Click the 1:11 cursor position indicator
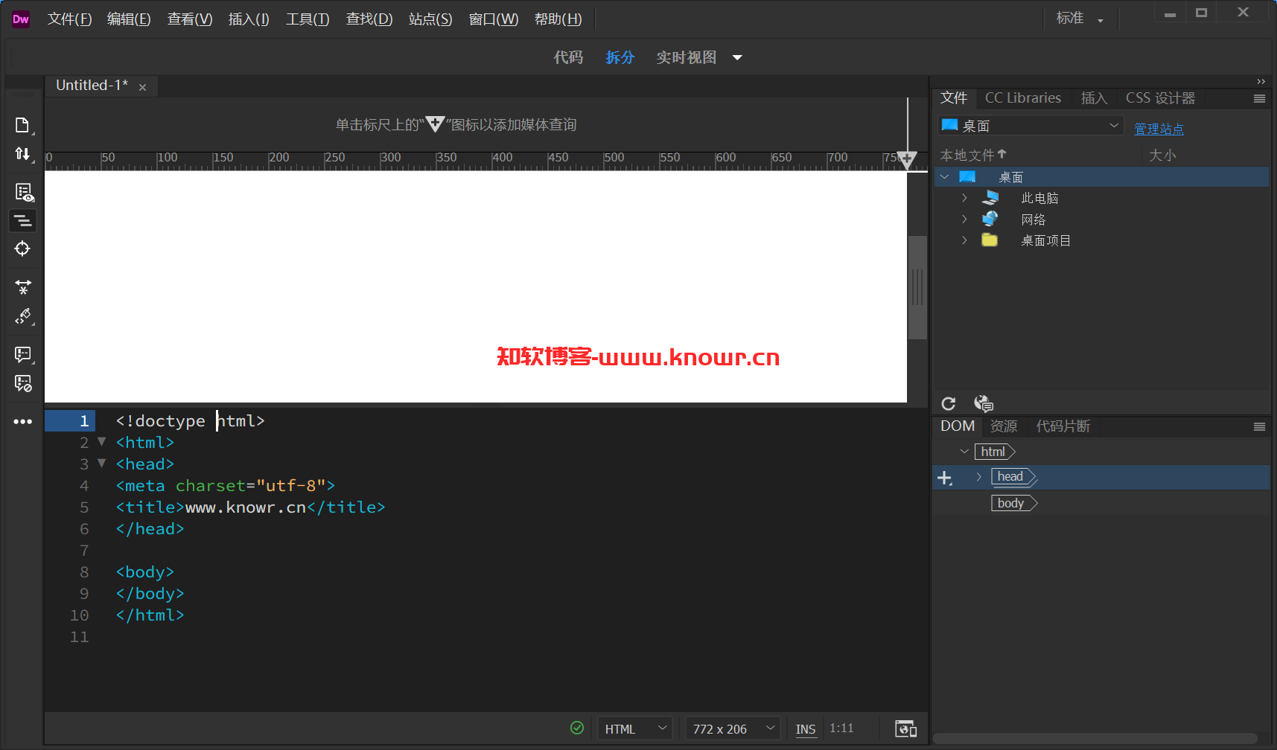The height and width of the screenshot is (750, 1277). click(x=841, y=728)
